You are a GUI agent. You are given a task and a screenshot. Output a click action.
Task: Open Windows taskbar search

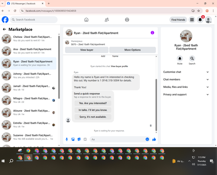pos(11,161)
